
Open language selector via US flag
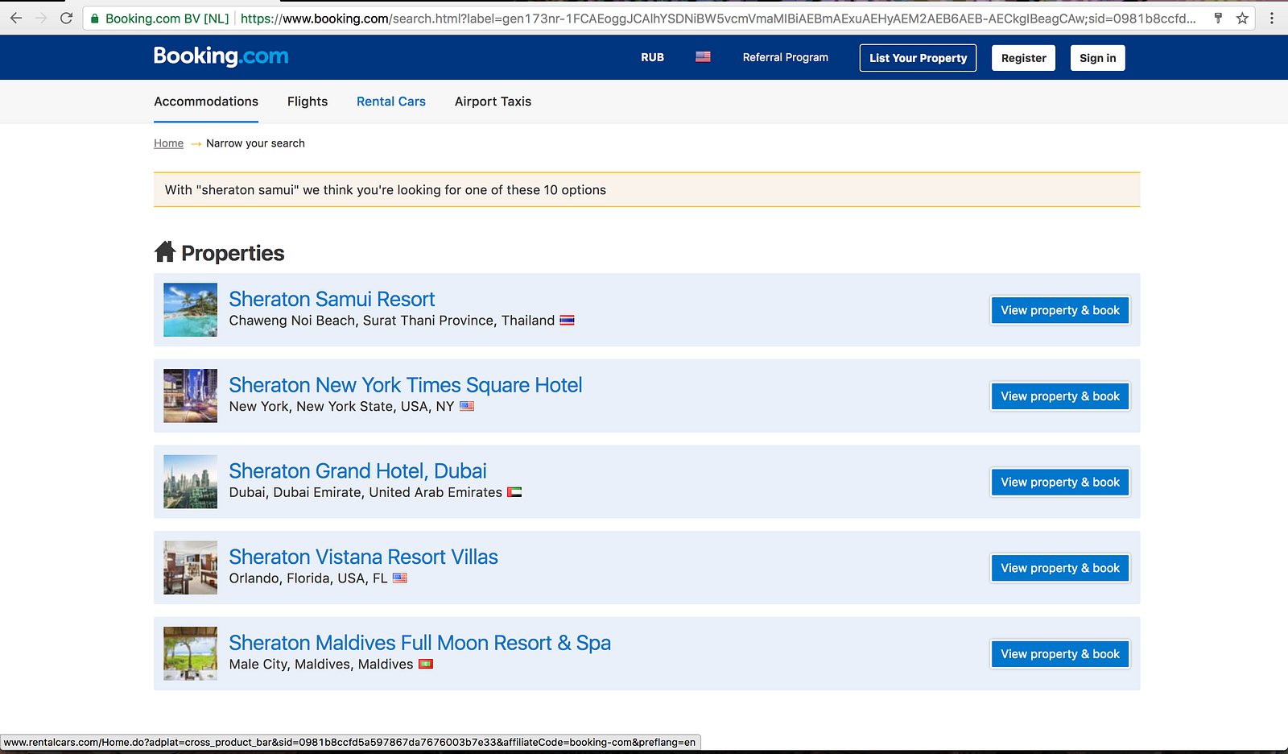[x=703, y=57]
